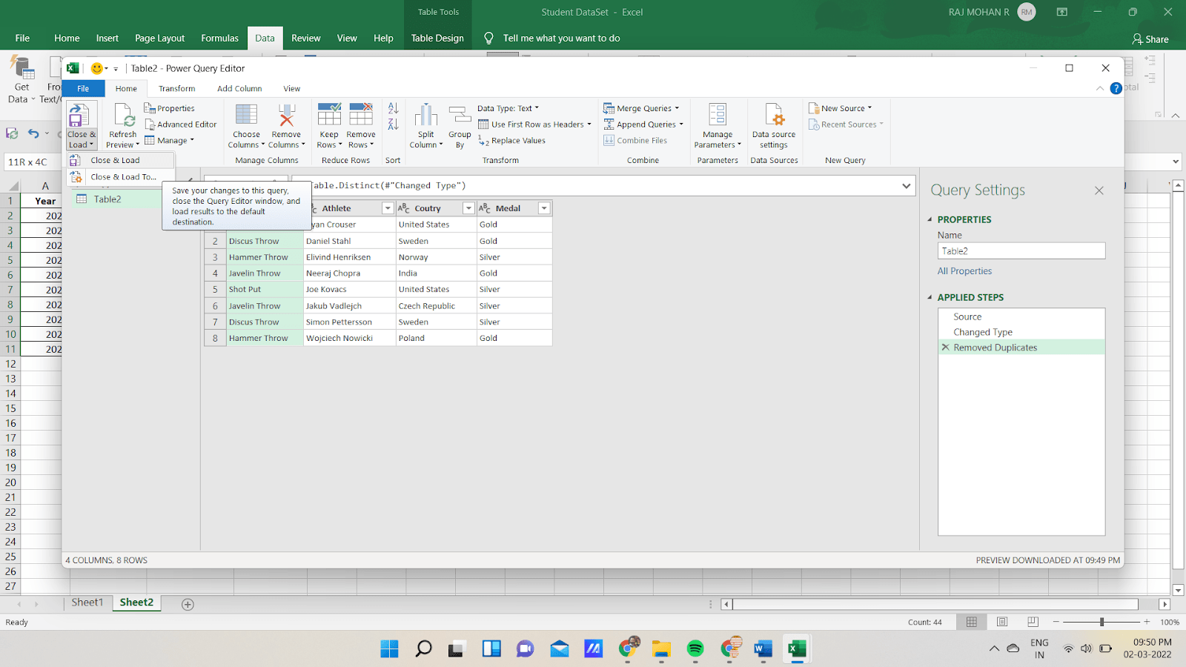
Task: Expand the formula bar chevron
Action: 906,186
